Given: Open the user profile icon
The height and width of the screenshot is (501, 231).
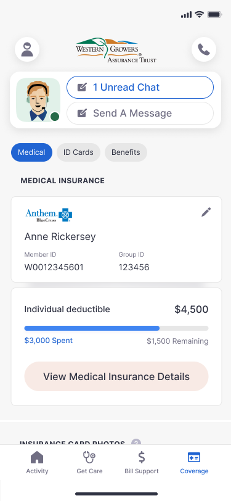Looking at the screenshot, I should [x=27, y=49].
